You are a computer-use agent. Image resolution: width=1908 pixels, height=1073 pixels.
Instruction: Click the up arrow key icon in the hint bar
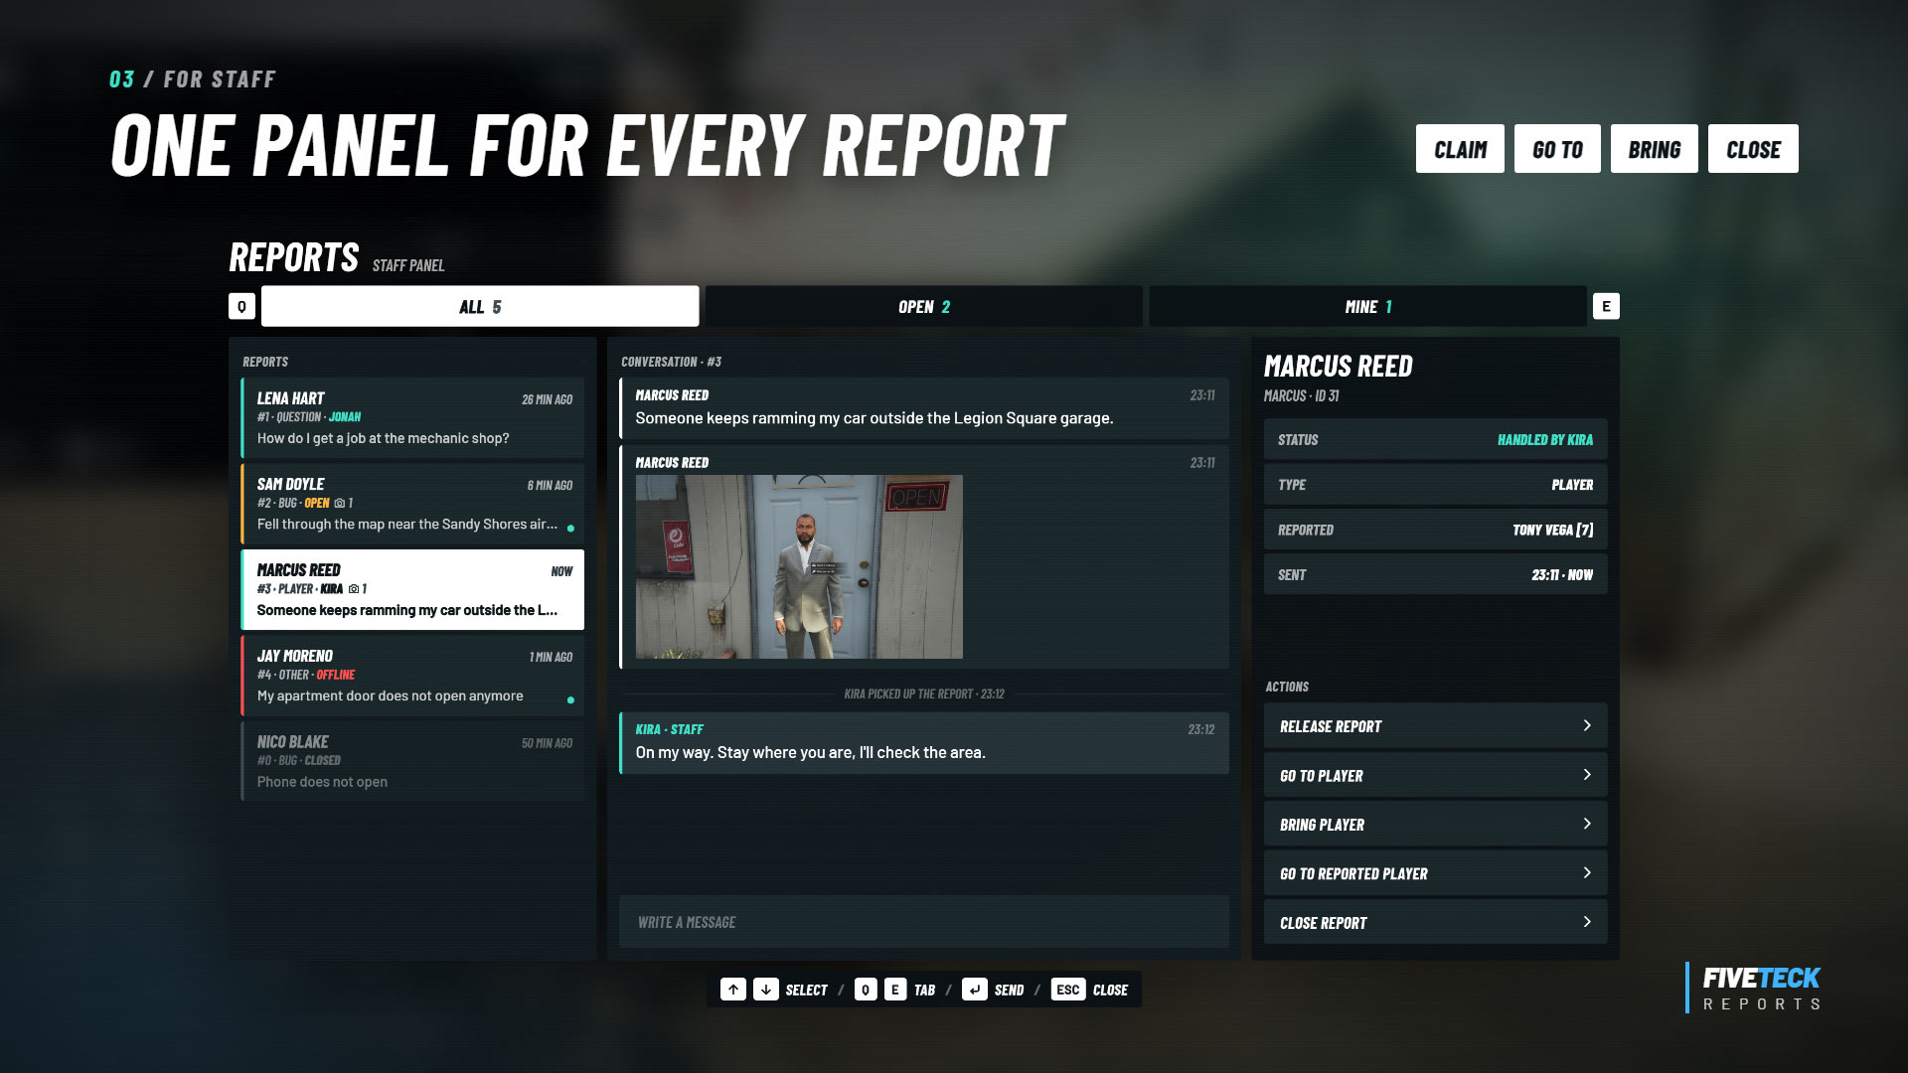[x=733, y=990]
